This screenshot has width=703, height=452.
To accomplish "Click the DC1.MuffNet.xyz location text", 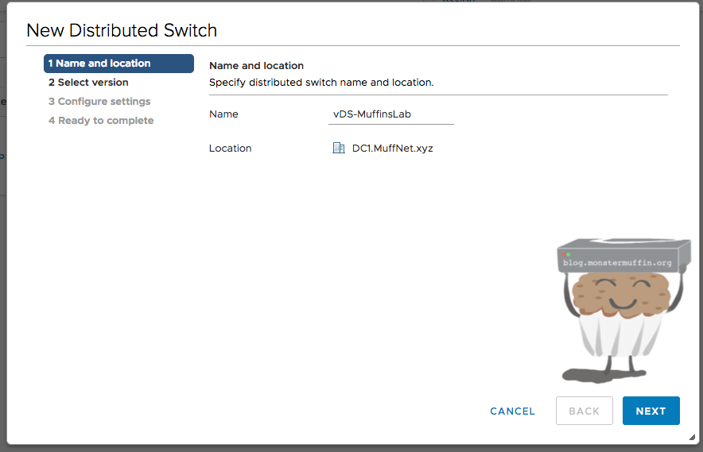I will pos(392,148).
